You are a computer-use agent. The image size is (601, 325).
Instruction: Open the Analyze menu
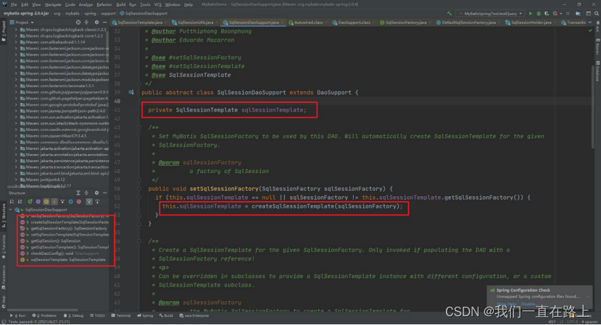pyautogui.click(x=85, y=5)
